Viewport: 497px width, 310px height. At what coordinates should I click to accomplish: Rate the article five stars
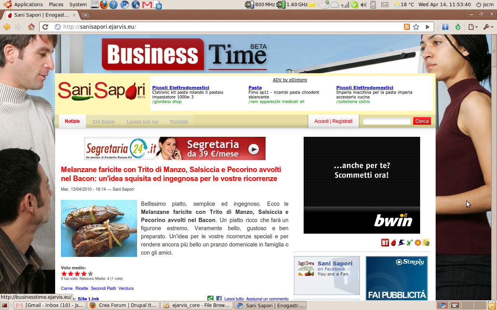tap(90, 274)
